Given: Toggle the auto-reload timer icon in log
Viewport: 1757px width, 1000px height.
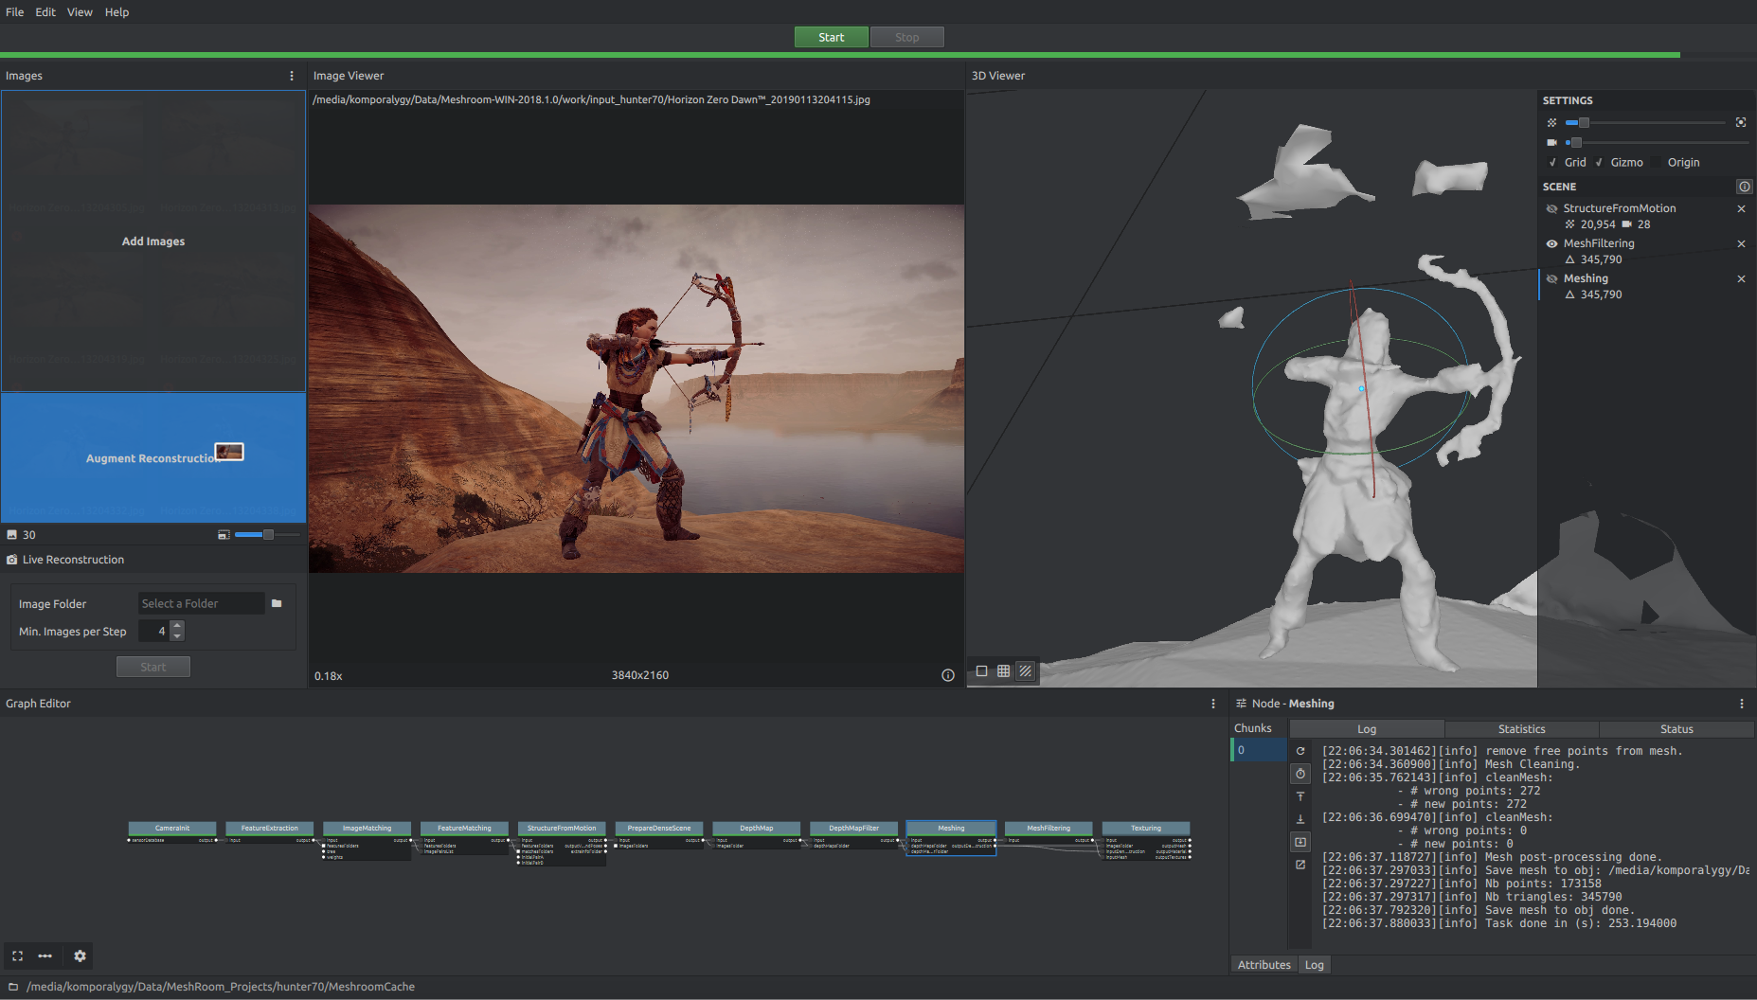Looking at the screenshot, I should 1300,774.
